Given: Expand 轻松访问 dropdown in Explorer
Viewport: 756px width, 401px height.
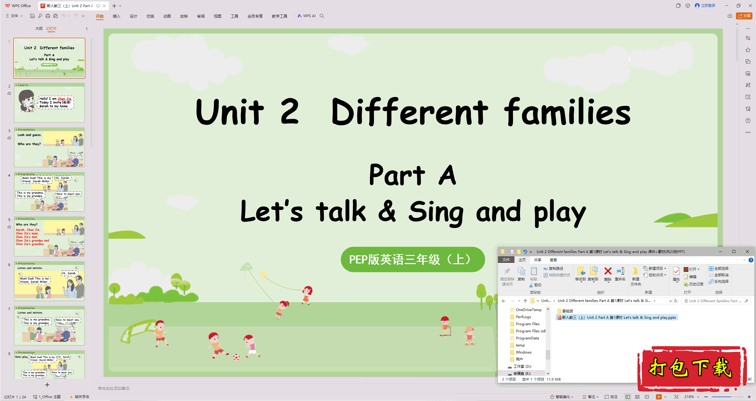Looking at the screenshot, I should (x=655, y=275).
